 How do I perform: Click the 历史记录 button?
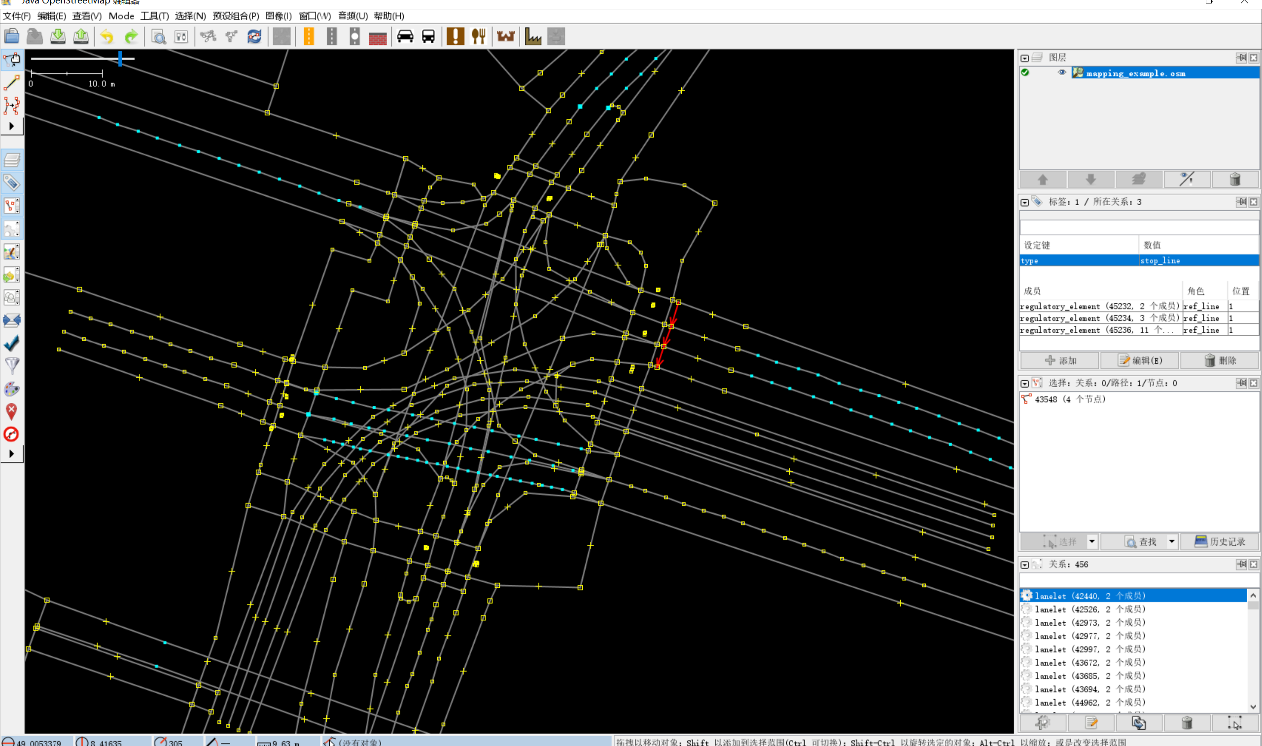[x=1220, y=541]
